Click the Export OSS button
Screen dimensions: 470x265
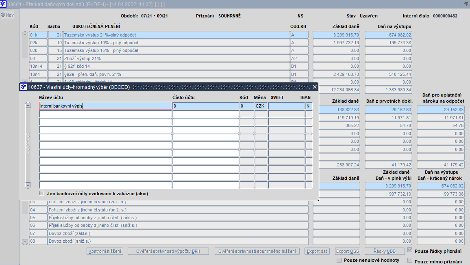pos(347,251)
